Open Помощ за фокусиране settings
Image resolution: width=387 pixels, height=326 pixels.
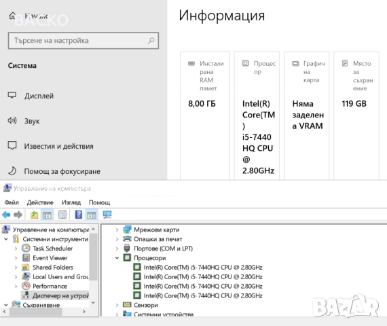(x=62, y=171)
